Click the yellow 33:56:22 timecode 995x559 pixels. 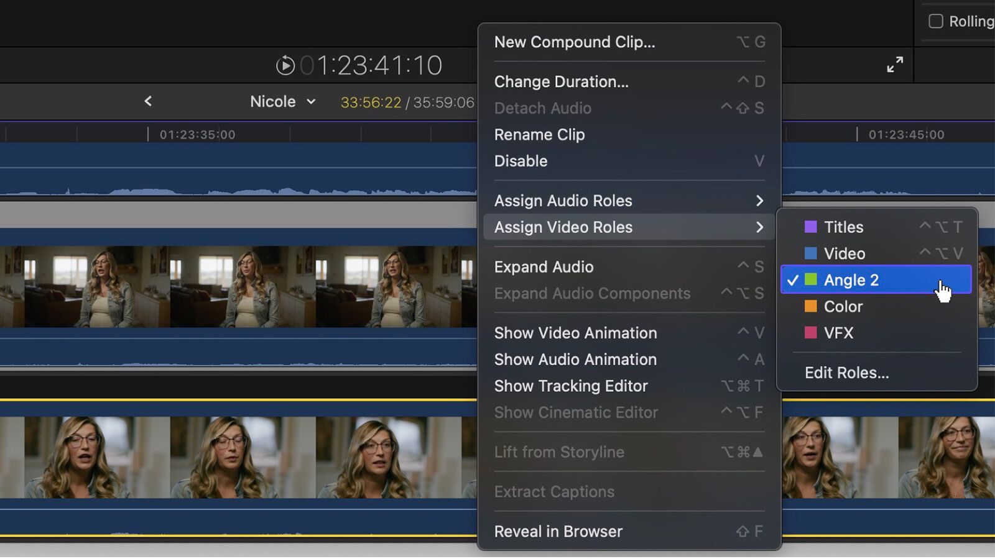[x=370, y=101]
